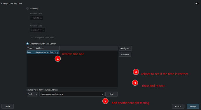Sort by the Type column header
The height and width of the screenshot is (110, 201).
coord(31,48)
